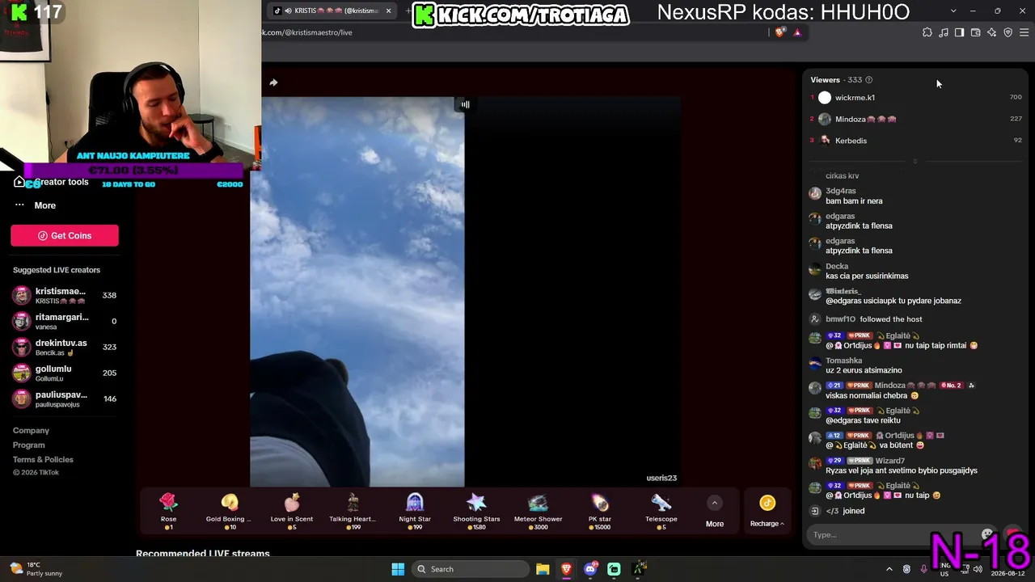Open the Leo AI sparkle icon
This screenshot has width=1035, height=582.
(991, 32)
